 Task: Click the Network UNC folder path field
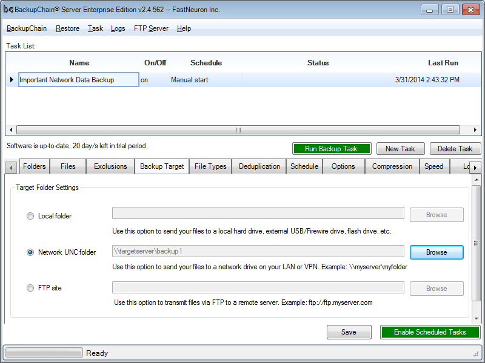pos(258,251)
